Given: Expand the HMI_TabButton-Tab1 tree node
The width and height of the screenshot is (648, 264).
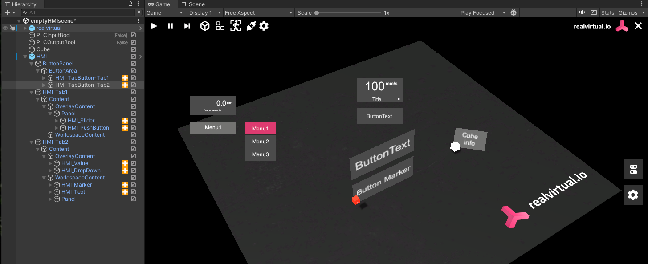Looking at the screenshot, I should click(x=44, y=78).
